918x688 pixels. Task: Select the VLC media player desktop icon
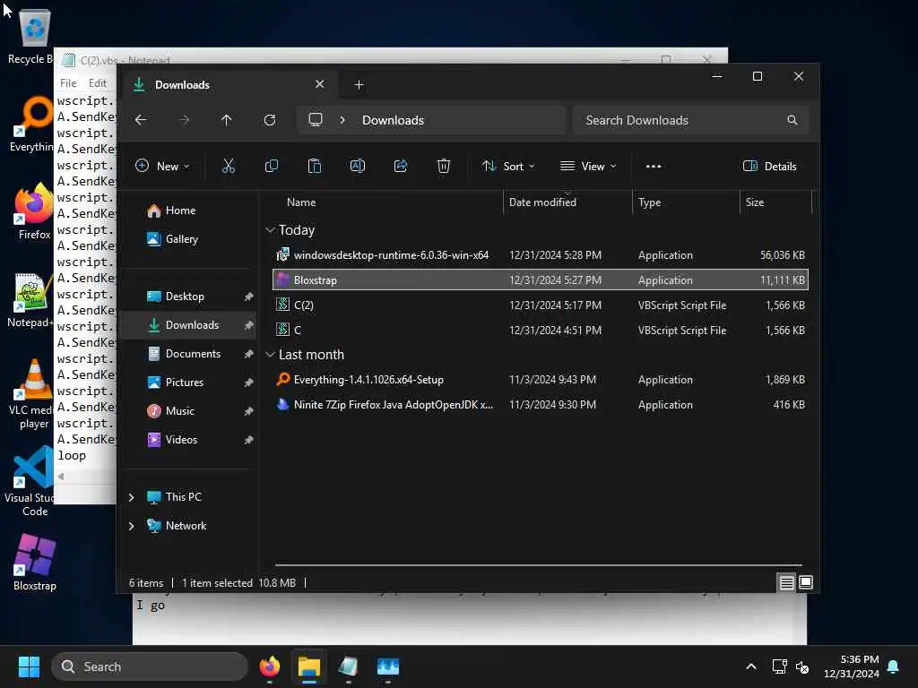[33, 395]
